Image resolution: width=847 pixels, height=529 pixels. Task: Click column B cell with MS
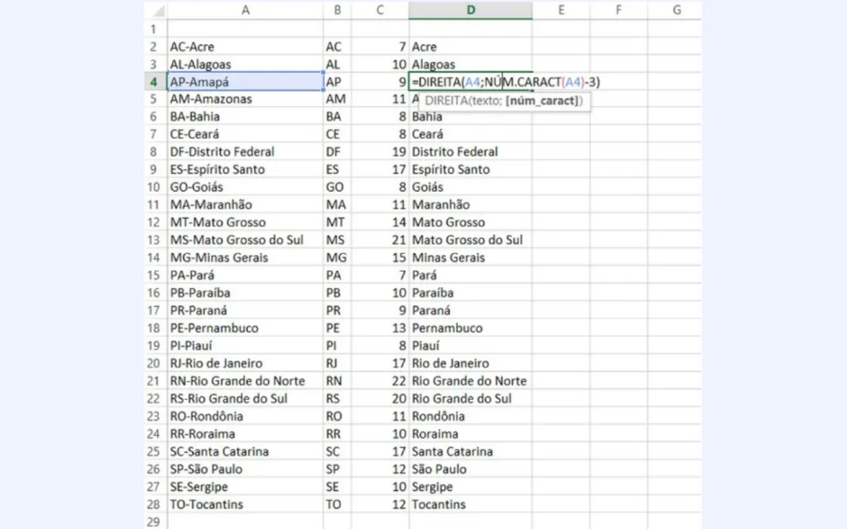[x=337, y=240]
